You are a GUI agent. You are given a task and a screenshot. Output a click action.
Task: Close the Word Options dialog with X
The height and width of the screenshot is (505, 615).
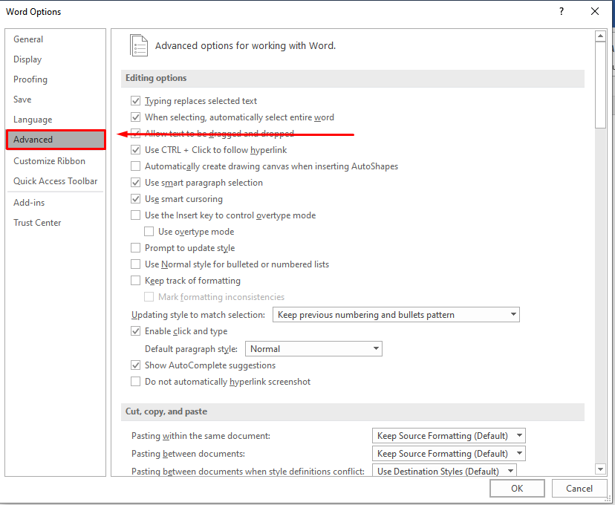595,11
